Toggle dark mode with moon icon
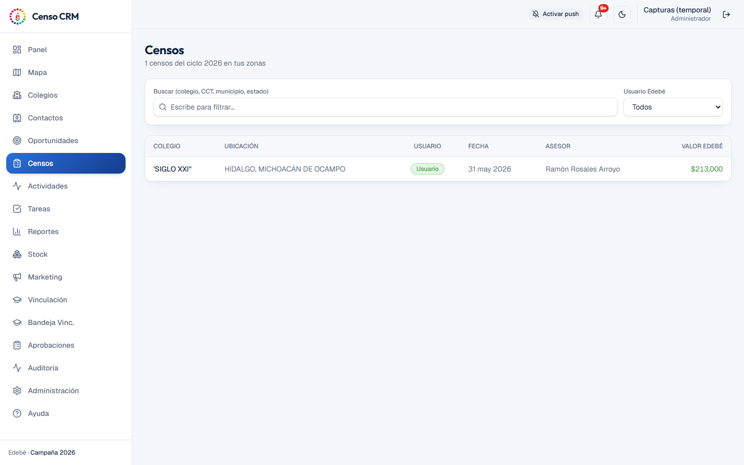 [x=622, y=14]
